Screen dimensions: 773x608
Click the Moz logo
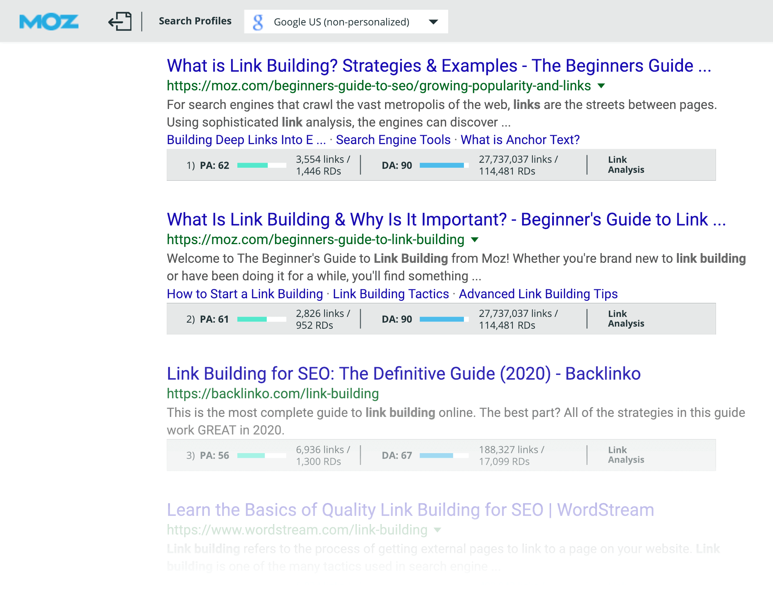[49, 22]
